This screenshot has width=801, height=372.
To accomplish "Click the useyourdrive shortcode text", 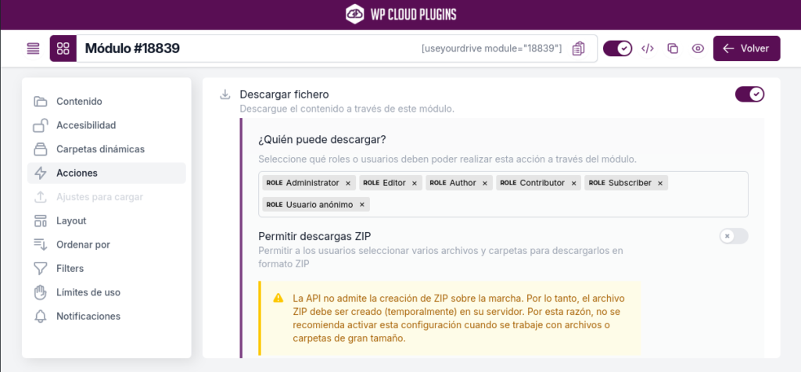I will point(491,48).
